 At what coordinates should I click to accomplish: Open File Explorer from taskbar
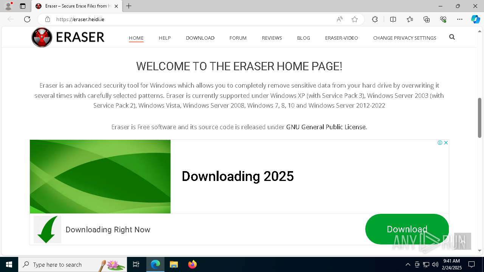tap(174, 264)
